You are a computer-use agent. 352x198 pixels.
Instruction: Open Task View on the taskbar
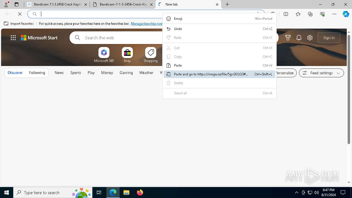point(99,193)
